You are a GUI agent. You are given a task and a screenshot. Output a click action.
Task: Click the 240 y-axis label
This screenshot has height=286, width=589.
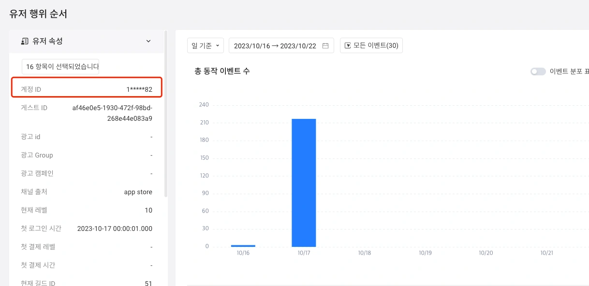coord(204,105)
